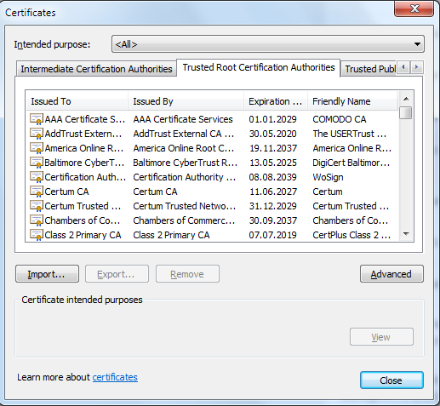Viewport: 440px width, 406px height.
Task: Click certificate icon beside Certum CA
Action: click(x=37, y=192)
